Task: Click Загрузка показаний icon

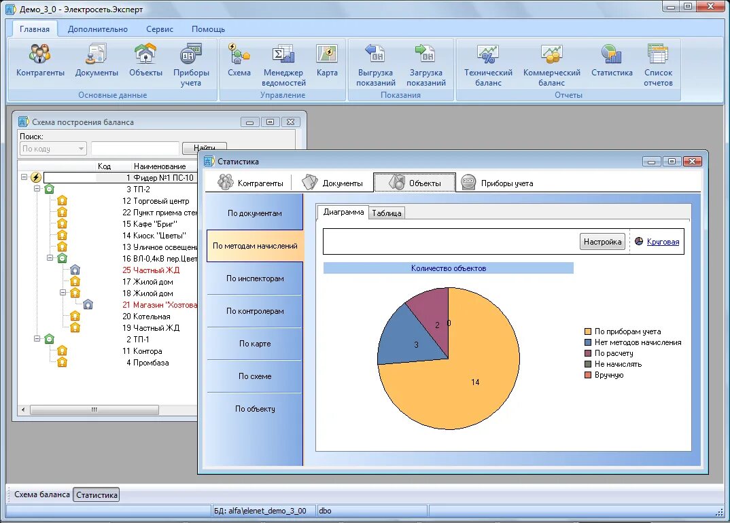Action: 426,65
